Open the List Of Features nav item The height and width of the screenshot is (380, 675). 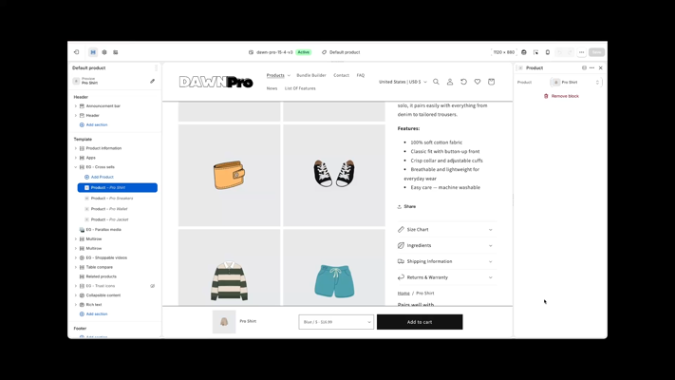300,88
